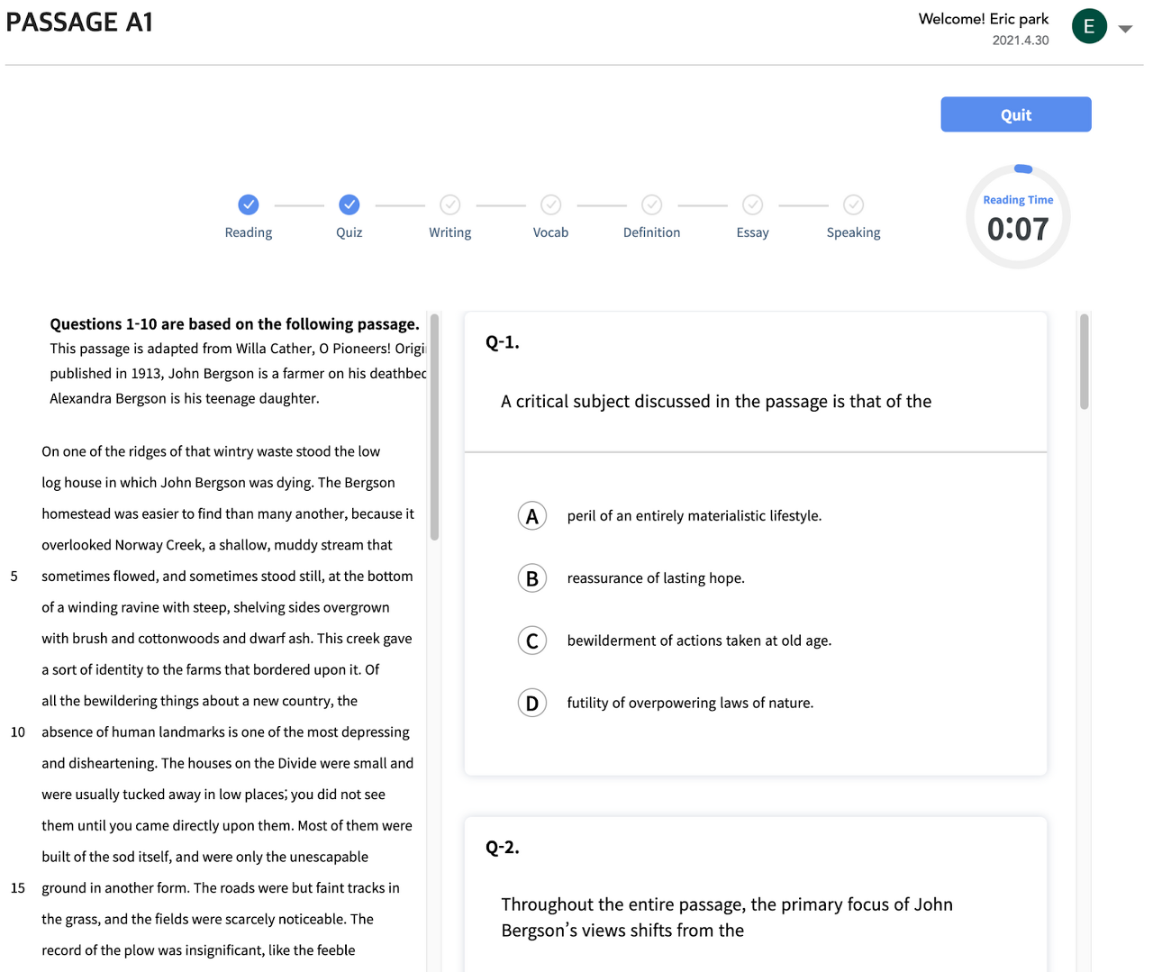Go to the Definition step label
Screen dimensions: 1153x972
(652, 232)
